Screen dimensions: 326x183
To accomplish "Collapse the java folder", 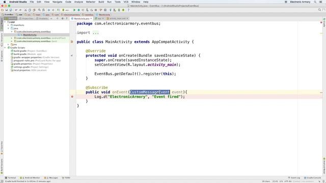I will 8,28.
